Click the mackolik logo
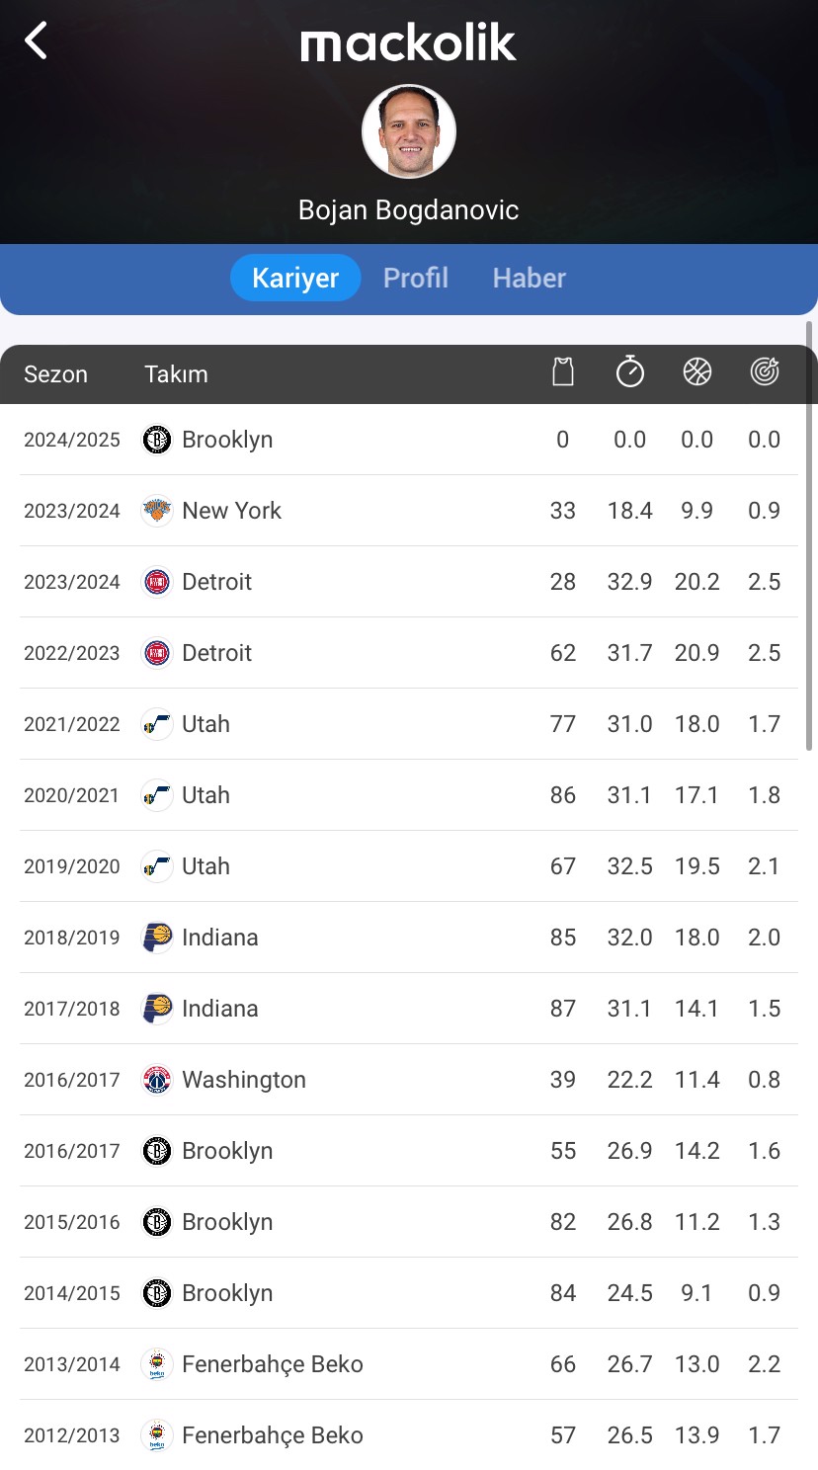Image resolution: width=818 pixels, height=1470 pixels. 409,42
